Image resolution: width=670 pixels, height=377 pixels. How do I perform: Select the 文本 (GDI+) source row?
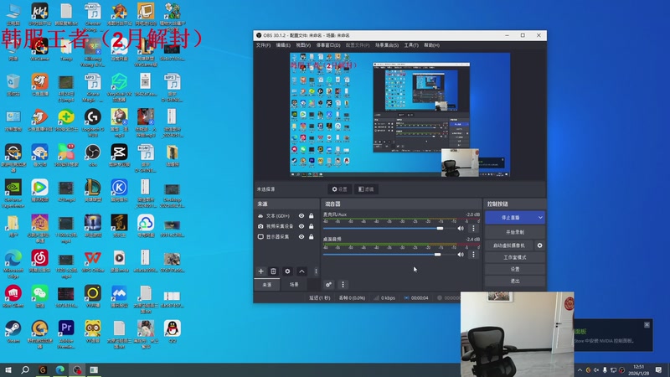tap(286, 216)
